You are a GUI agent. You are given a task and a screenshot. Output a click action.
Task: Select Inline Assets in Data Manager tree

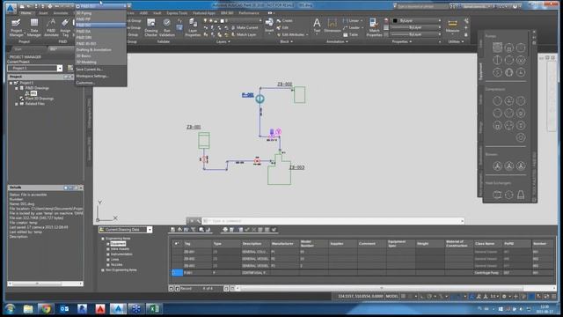click(x=120, y=248)
